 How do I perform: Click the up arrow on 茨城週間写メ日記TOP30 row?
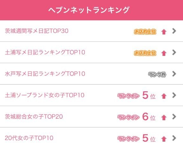point(164,32)
